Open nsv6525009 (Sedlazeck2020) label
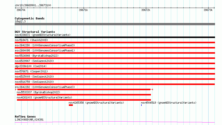This screenshot has width=222, height=125. tap(34, 77)
